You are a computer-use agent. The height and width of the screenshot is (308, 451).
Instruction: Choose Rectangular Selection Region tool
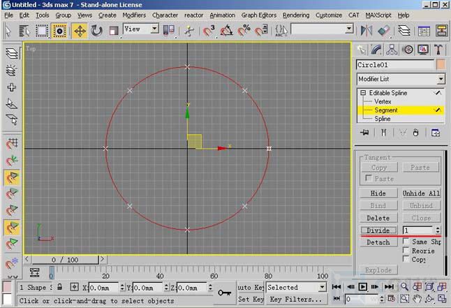coord(42,31)
